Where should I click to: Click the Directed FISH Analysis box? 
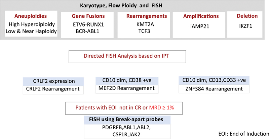pos(134,56)
